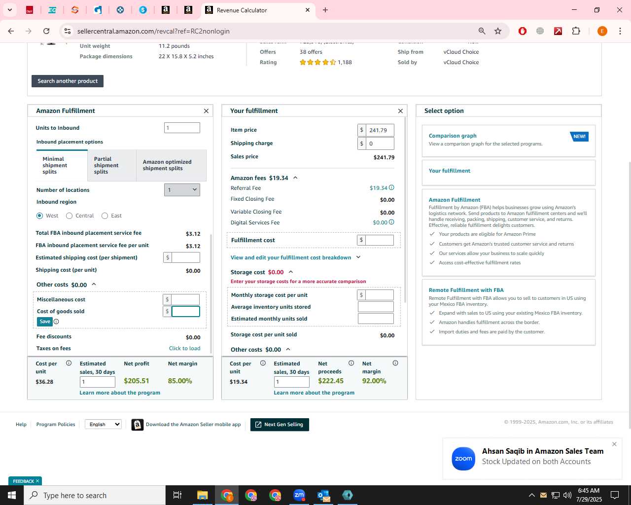Click Cost per unit info icon in Amazon Fulfillment
Screen dimensions: 631x505
coord(69,363)
